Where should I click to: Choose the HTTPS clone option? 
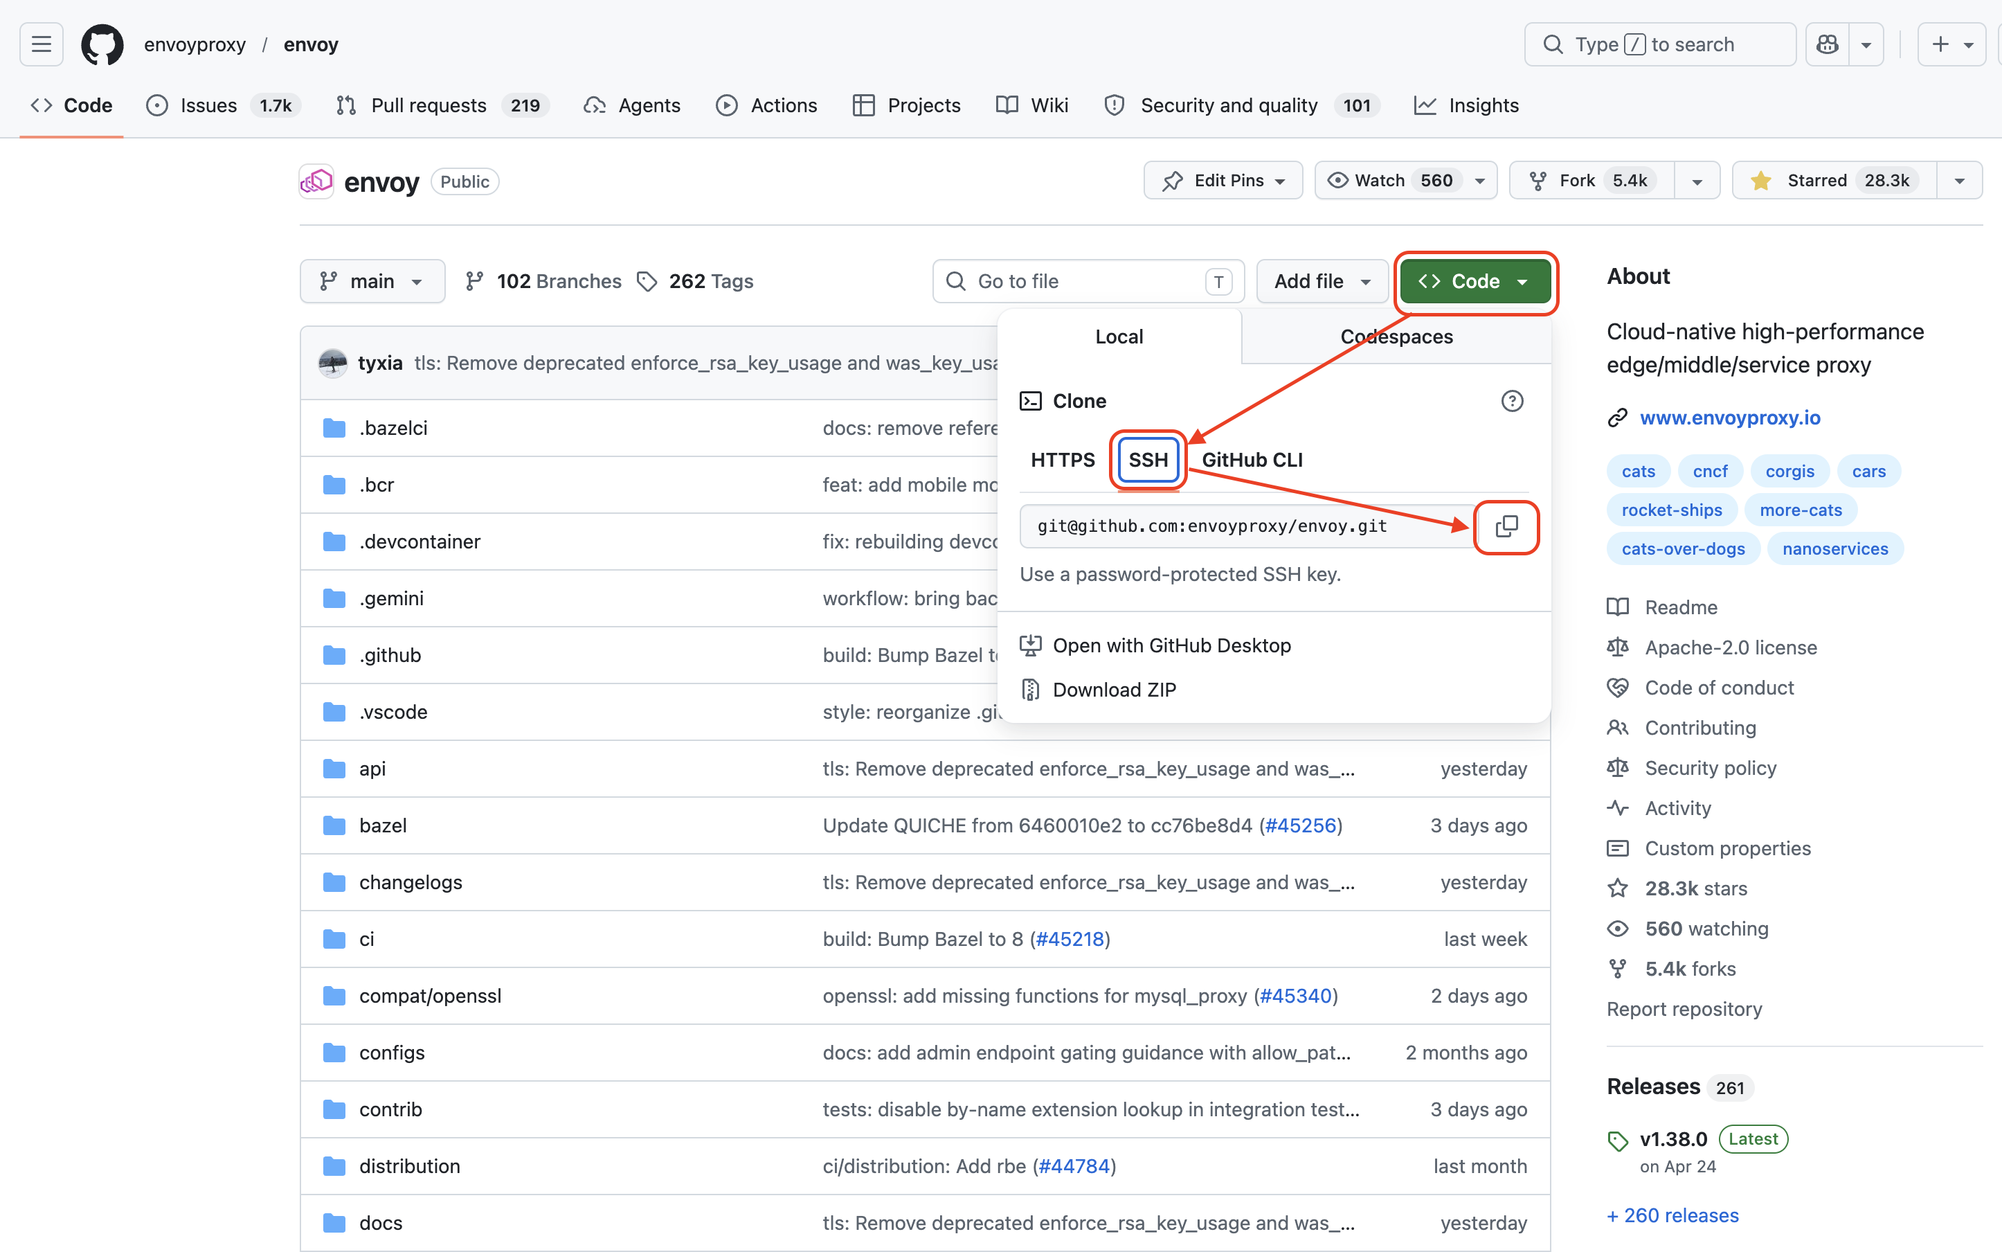coord(1063,460)
